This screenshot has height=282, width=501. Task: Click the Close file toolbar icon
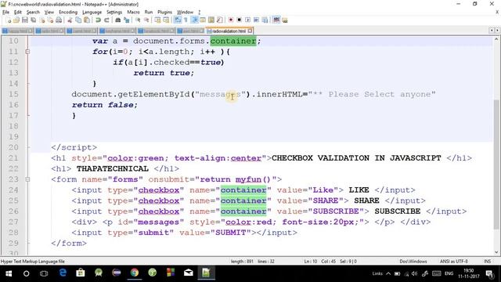click(x=41, y=20)
